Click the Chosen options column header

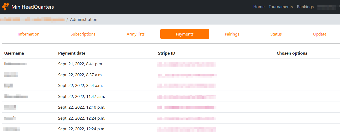[x=292, y=53]
